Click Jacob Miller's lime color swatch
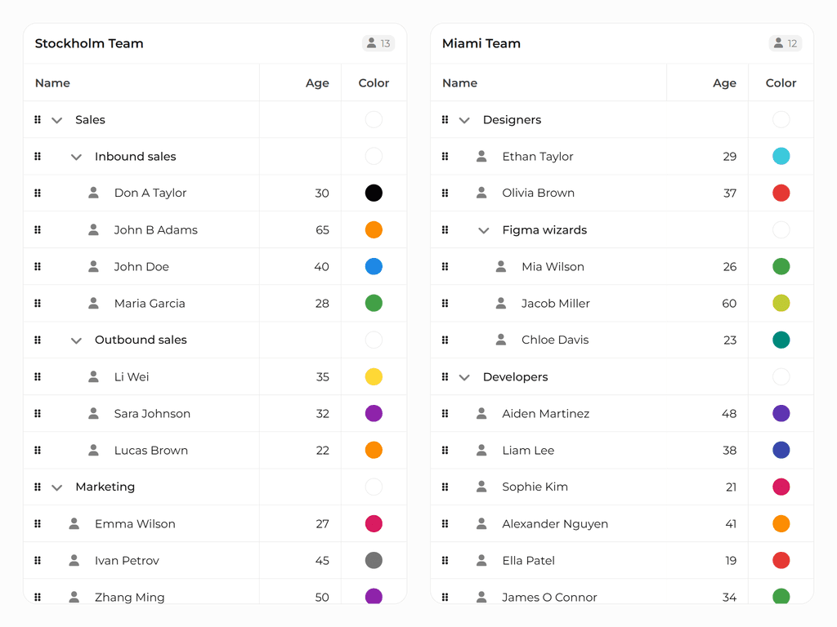Screen dimensions: 837x627 point(781,303)
